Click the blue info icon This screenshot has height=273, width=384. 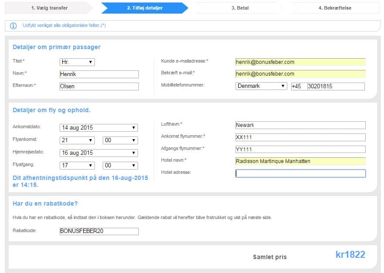pyautogui.click(x=13, y=26)
